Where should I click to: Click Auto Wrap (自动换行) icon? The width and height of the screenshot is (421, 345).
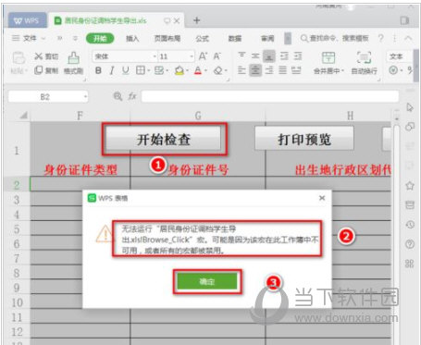(364, 57)
